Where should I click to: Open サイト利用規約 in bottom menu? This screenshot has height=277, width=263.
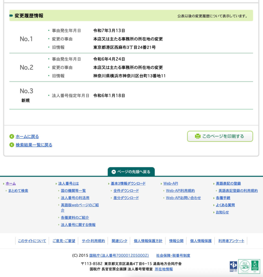[x=93, y=241]
